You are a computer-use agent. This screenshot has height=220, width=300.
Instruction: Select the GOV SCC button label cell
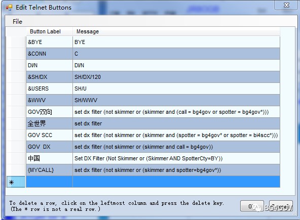coord(49,135)
